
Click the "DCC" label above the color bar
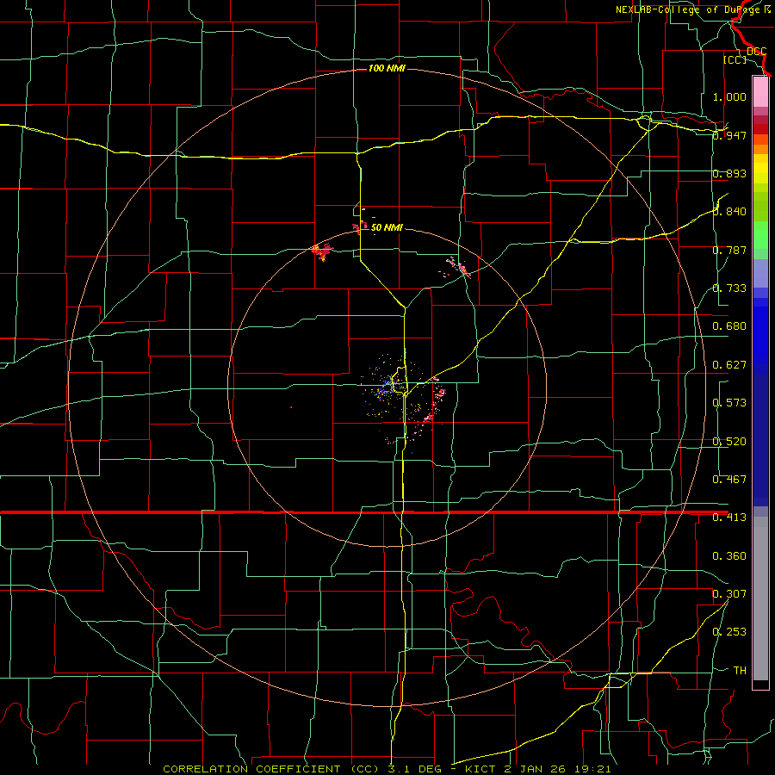pyautogui.click(x=756, y=52)
